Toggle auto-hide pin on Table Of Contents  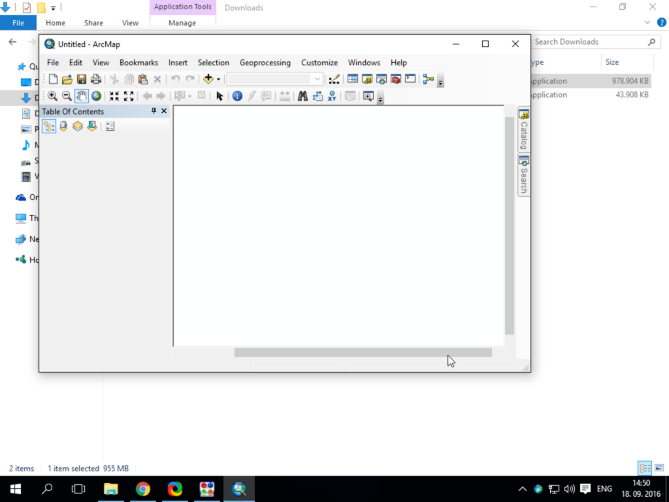[x=154, y=111]
